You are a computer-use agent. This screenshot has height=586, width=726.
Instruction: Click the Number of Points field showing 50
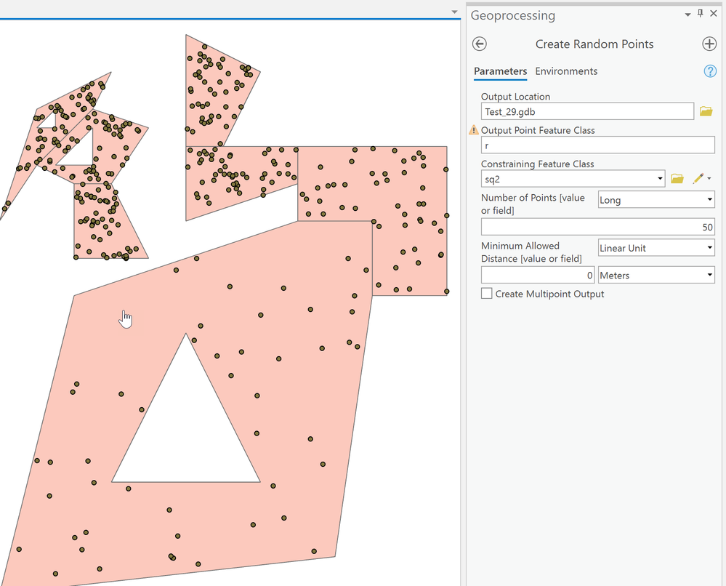tap(598, 227)
